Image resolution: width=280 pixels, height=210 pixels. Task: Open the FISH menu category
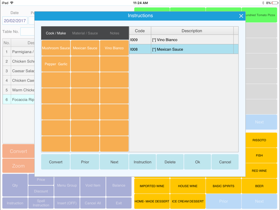261,155
